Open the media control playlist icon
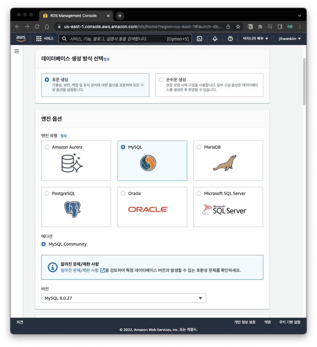 270,27
